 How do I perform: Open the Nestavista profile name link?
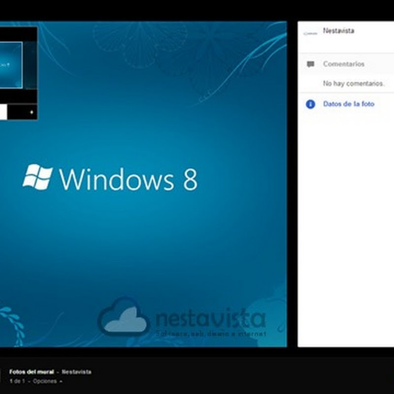coord(338,31)
